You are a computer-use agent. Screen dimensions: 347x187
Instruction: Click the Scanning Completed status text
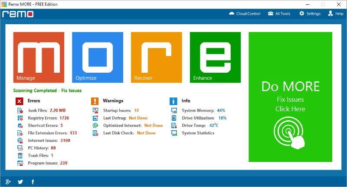point(35,90)
